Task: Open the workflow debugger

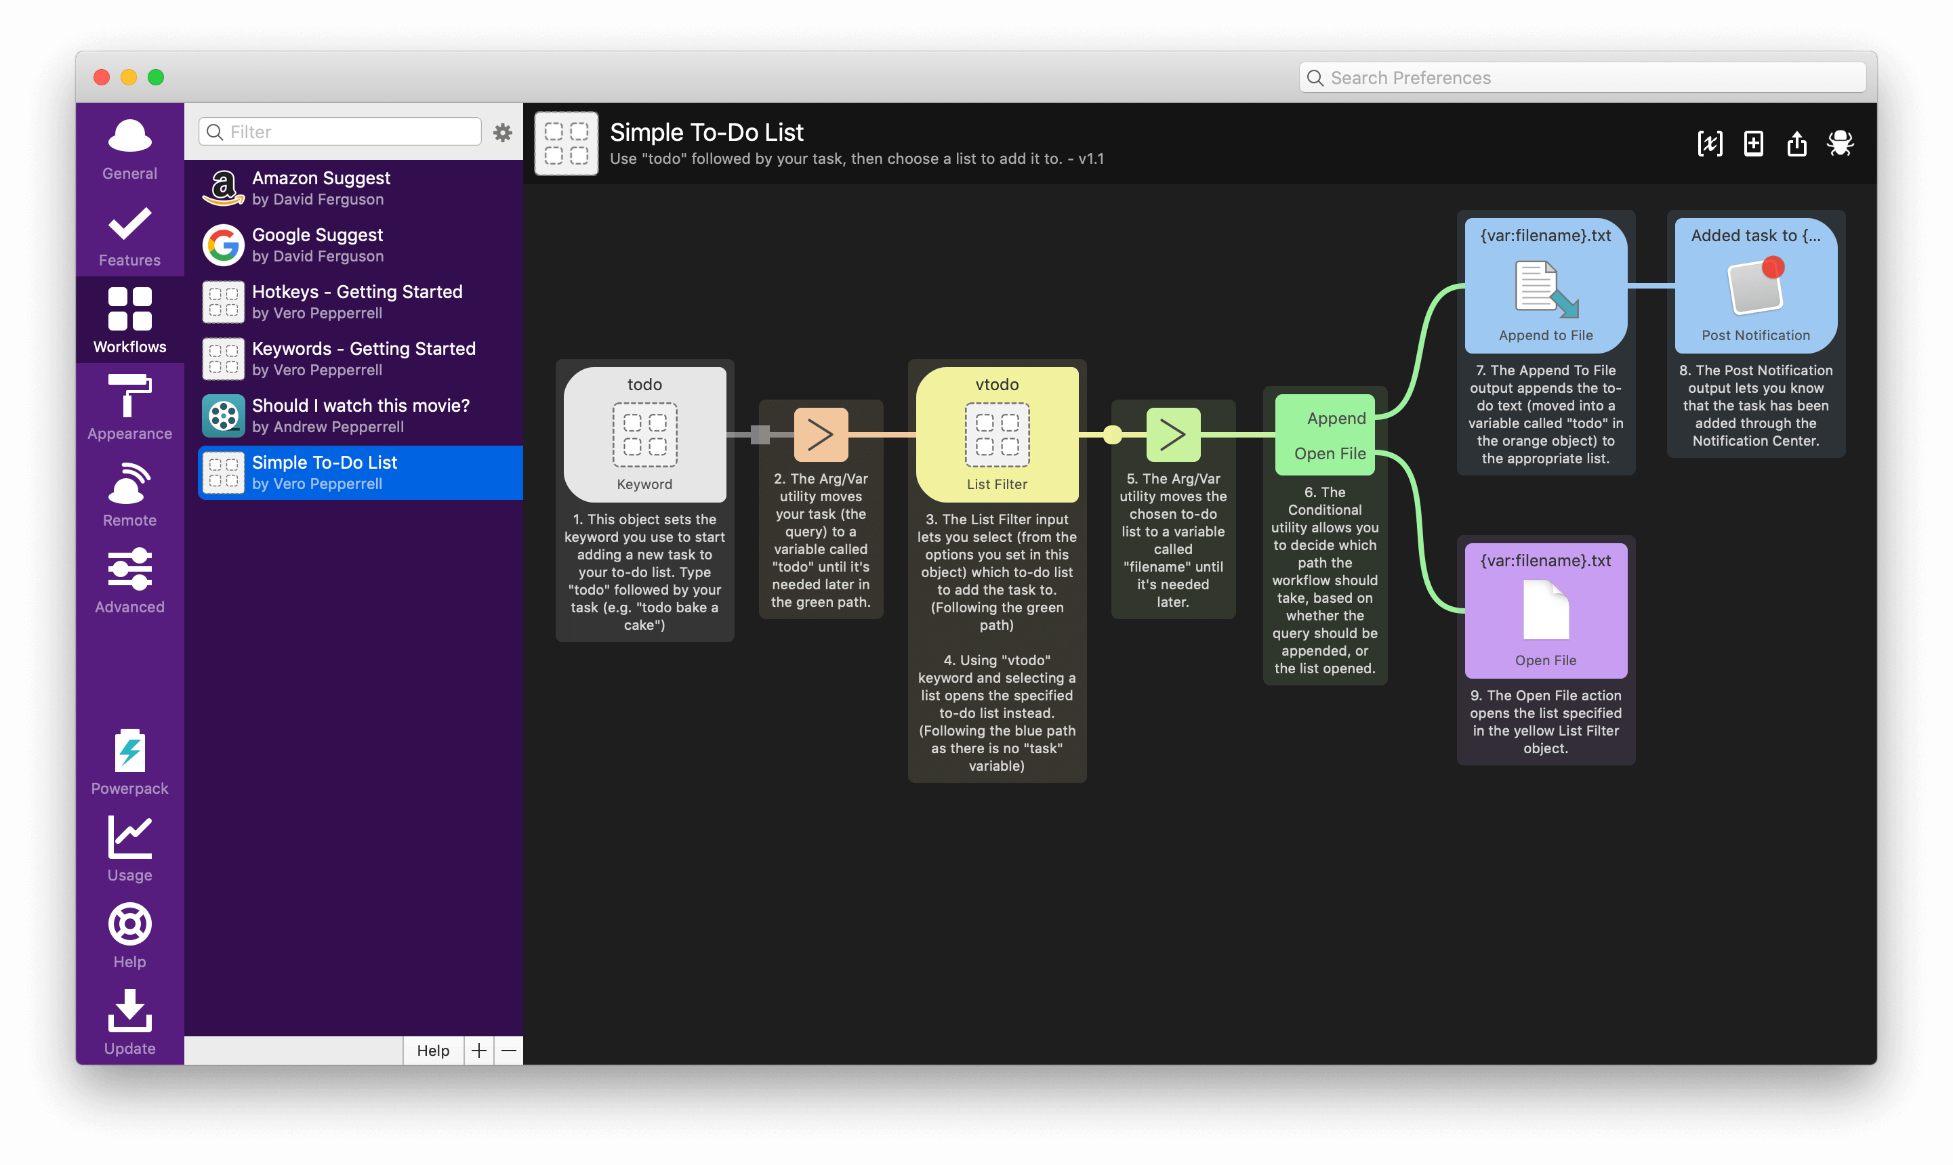Action: [1841, 144]
